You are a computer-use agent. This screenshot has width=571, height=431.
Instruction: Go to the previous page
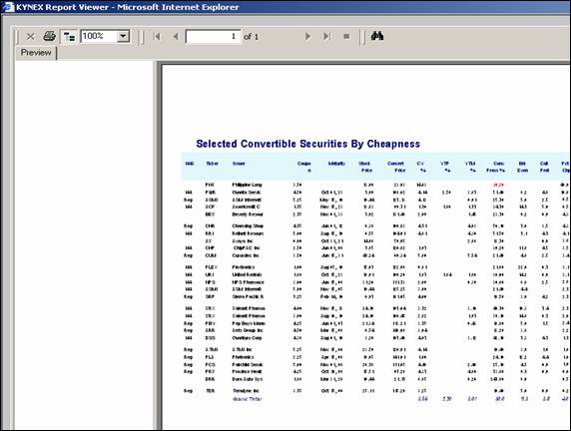click(176, 36)
